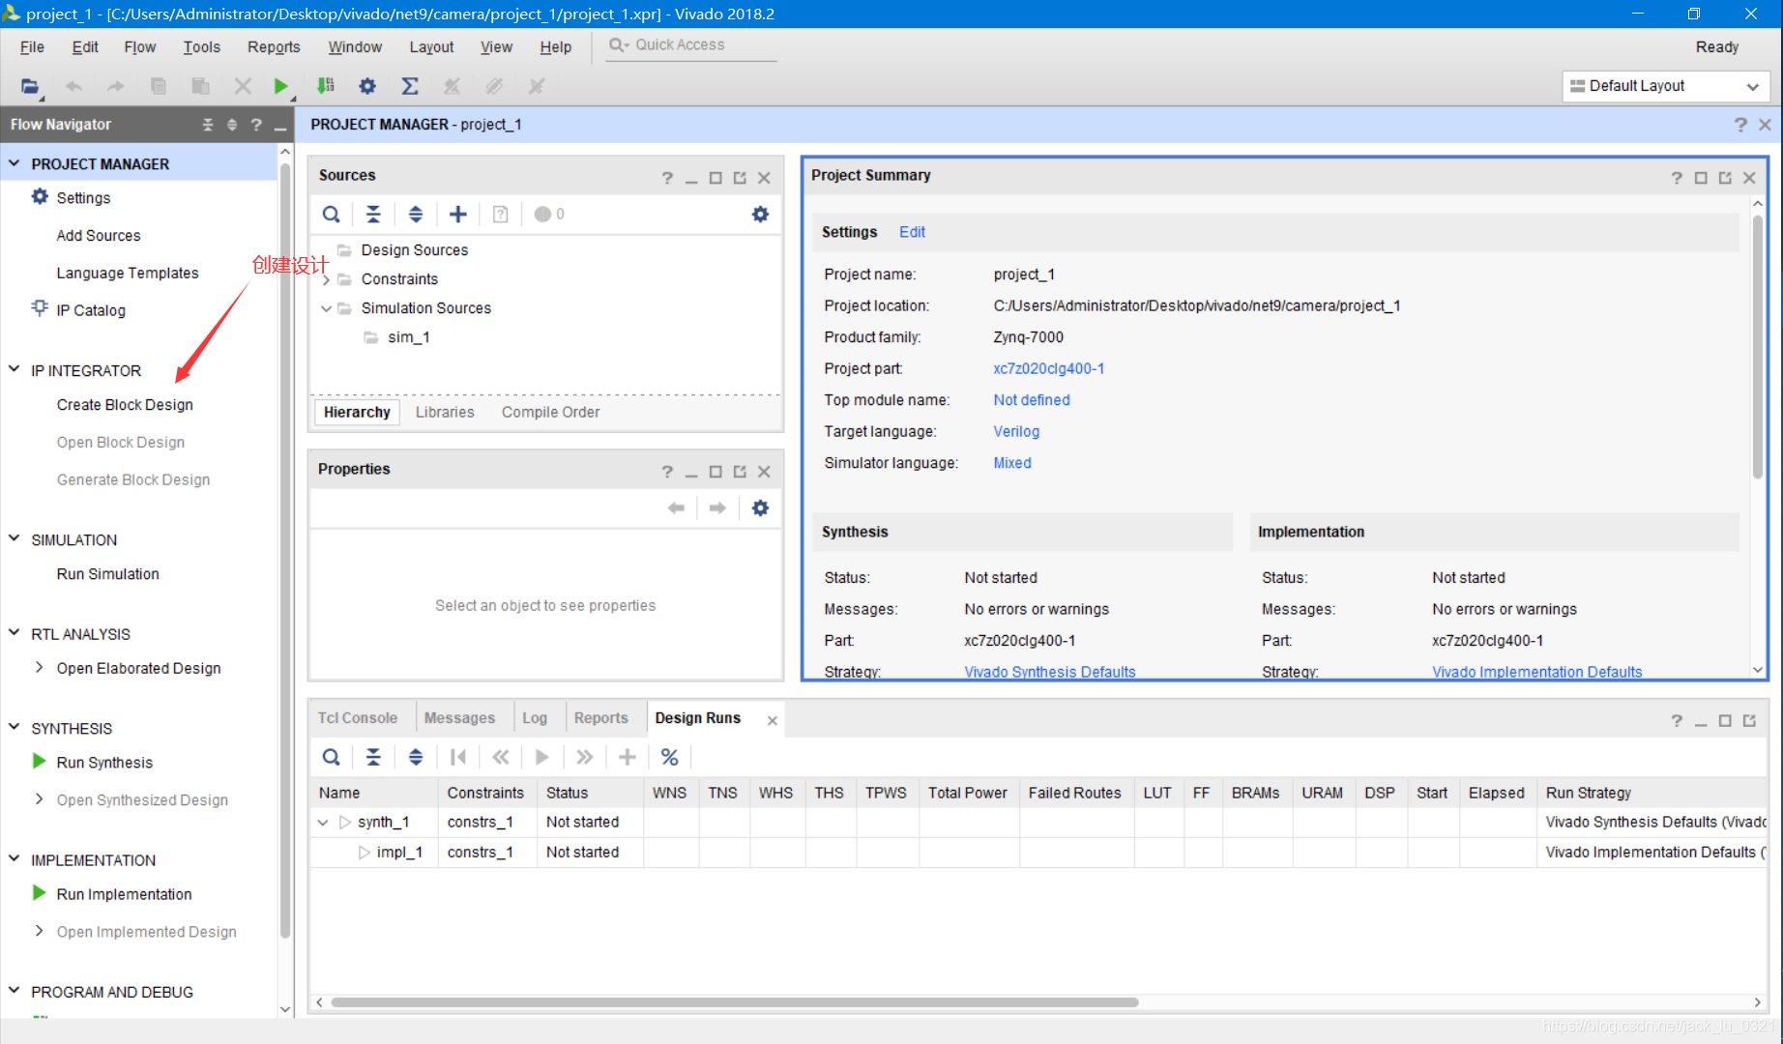Click the Sigma reports toolbar icon
Image resolution: width=1783 pixels, height=1044 pixels.
tap(410, 86)
